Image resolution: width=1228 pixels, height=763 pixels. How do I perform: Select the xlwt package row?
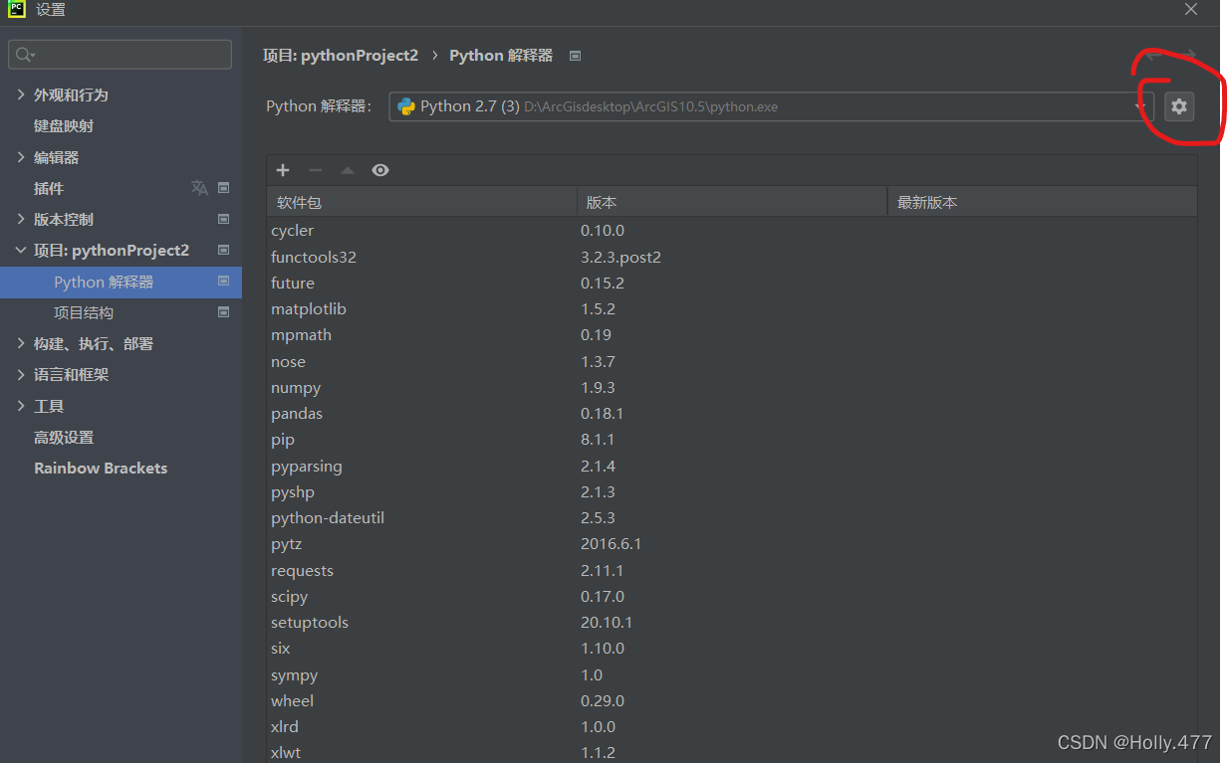(x=732, y=752)
